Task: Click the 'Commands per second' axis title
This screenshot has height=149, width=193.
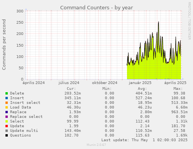Action: (x=4, y=44)
